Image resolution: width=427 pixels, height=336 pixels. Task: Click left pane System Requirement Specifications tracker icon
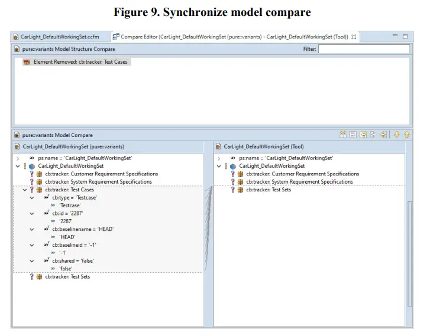coord(39,182)
